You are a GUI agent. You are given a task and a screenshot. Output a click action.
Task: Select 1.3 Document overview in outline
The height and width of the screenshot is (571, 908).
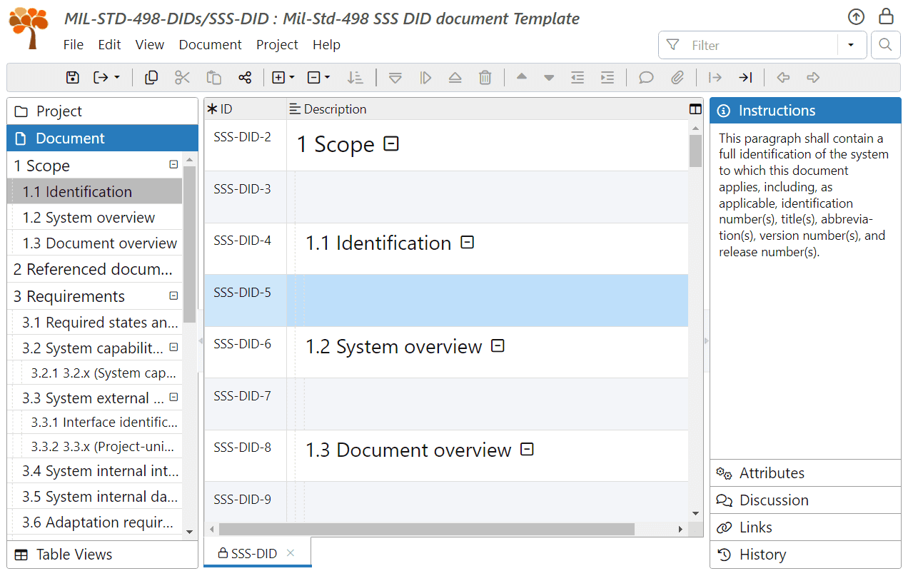pyautogui.click(x=95, y=243)
